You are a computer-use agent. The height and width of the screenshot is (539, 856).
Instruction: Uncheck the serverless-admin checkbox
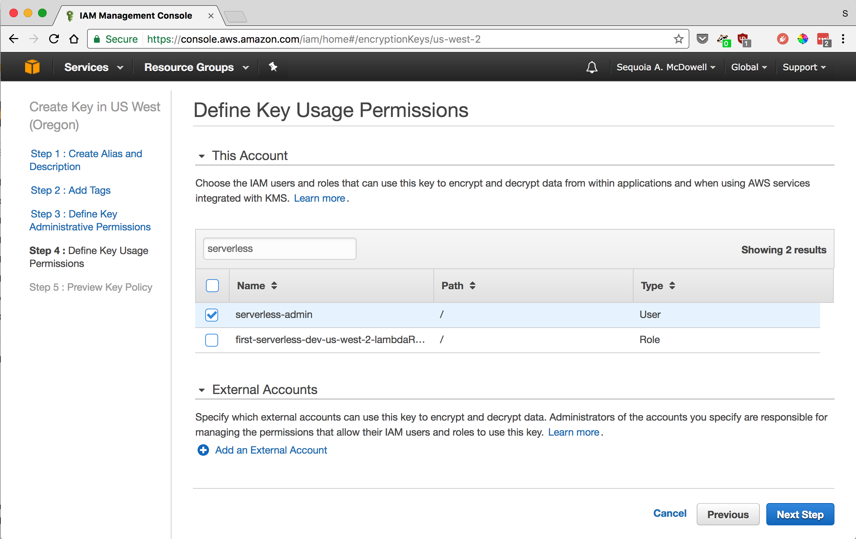pyautogui.click(x=212, y=315)
